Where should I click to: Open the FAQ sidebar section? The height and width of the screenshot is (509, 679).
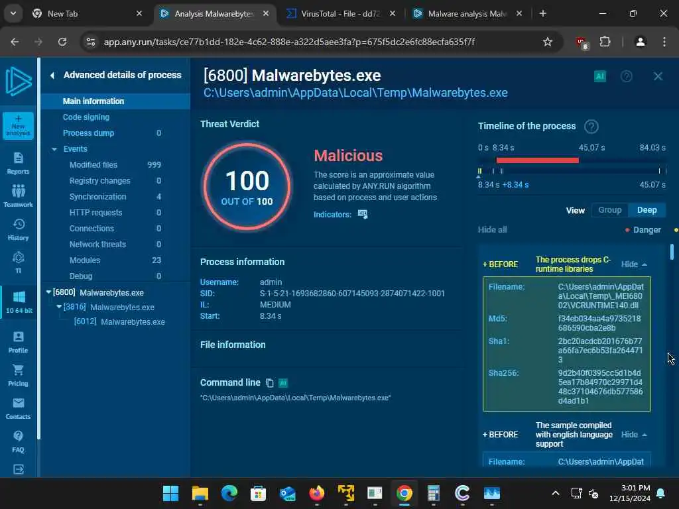[18, 441]
